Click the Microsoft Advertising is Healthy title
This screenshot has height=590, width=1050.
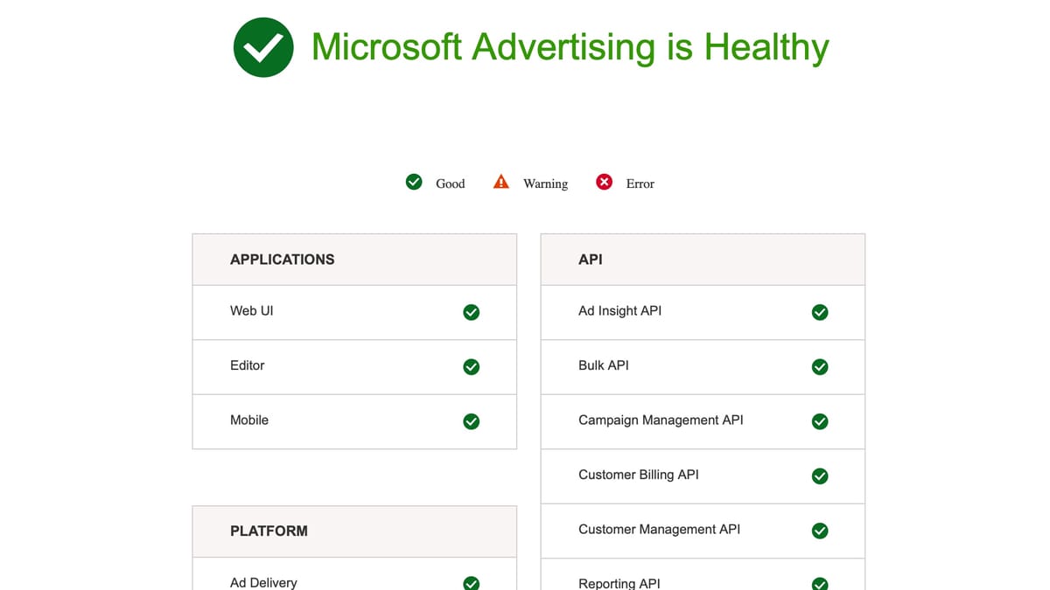pyautogui.click(x=570, y=47)
